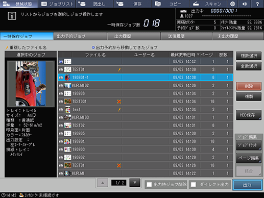Click the clock icon showing 14:42
This screenshot has height=198, width=264.
click(x=3, y=195)
